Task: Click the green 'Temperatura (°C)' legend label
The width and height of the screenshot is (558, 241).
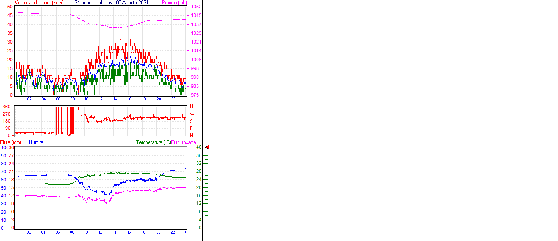Action: coord(153,142)
